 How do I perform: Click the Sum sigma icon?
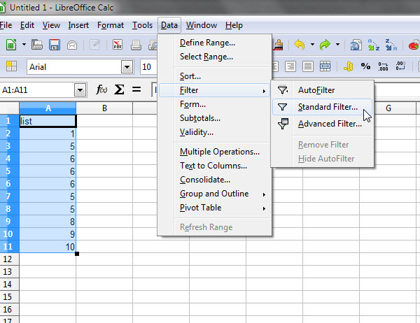[119, 89]
